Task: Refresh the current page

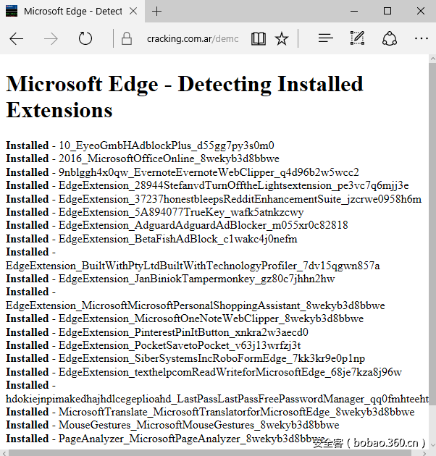Action: (85, 38)
